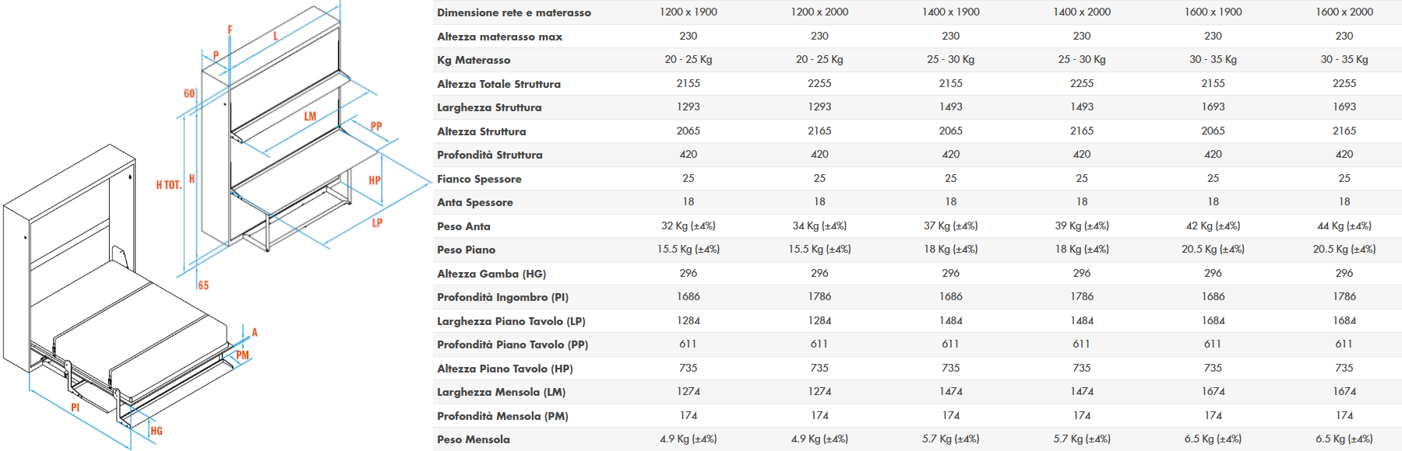Click the HG leg height diagram label

pyautogui.click(x=157, y=431)
